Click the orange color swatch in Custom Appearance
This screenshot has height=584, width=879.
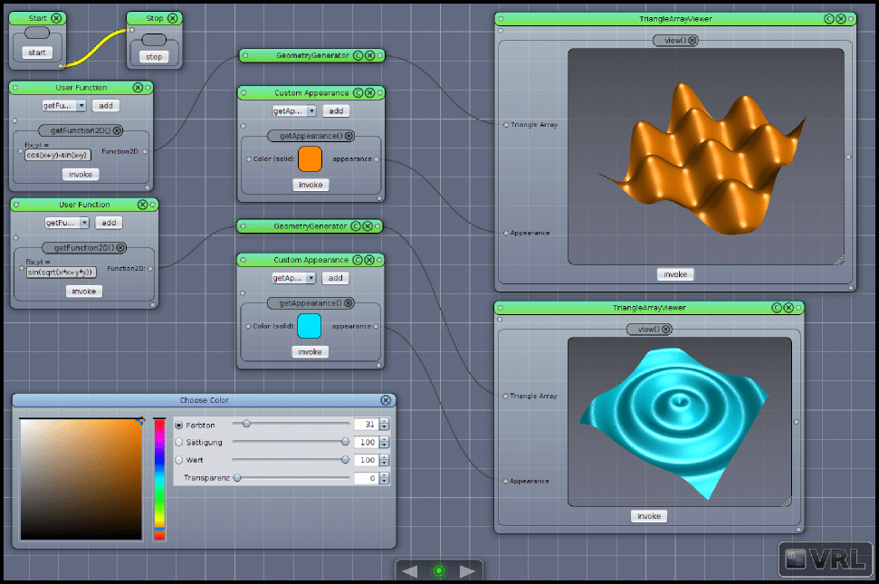310,158
